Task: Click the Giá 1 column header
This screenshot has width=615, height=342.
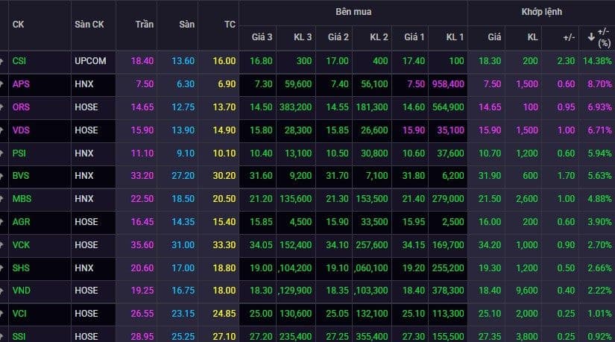Action: [414, 37]
